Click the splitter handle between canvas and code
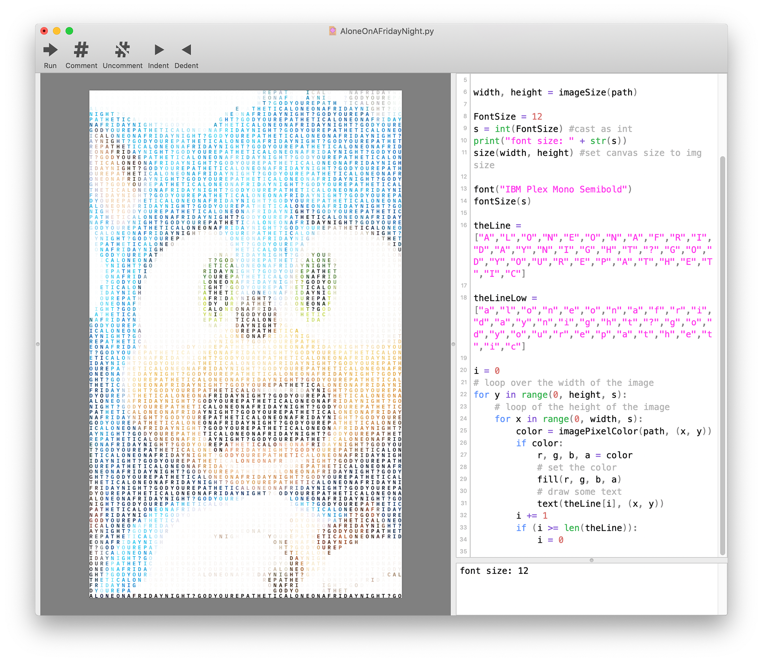 click(453, 344)
